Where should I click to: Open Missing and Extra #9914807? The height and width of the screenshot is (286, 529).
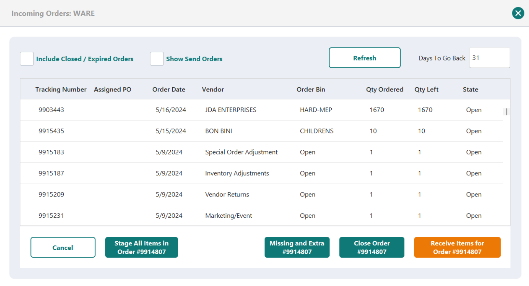point(297,248)
